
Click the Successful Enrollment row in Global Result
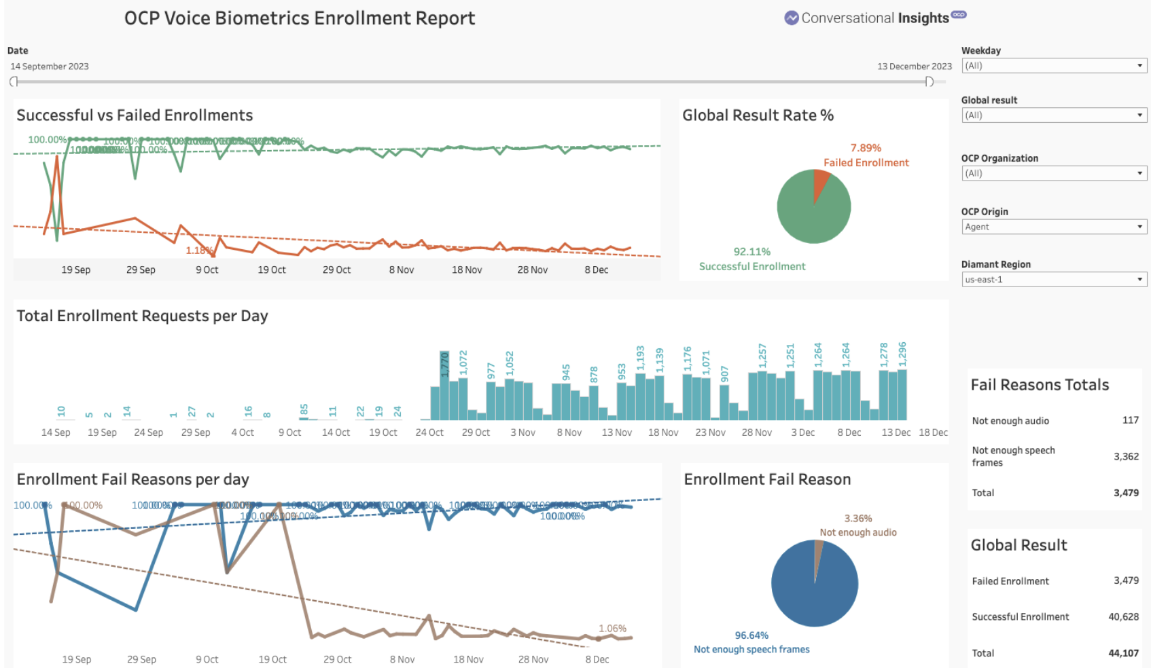[x=1055, y=617]
